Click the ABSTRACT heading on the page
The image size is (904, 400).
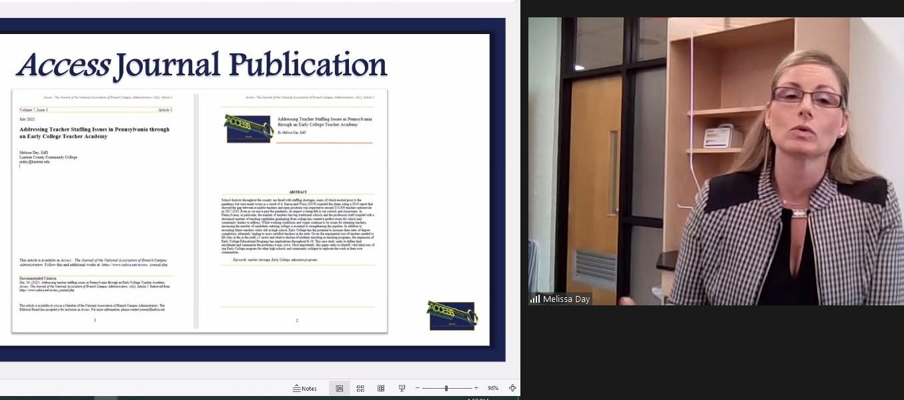[298, 192]
